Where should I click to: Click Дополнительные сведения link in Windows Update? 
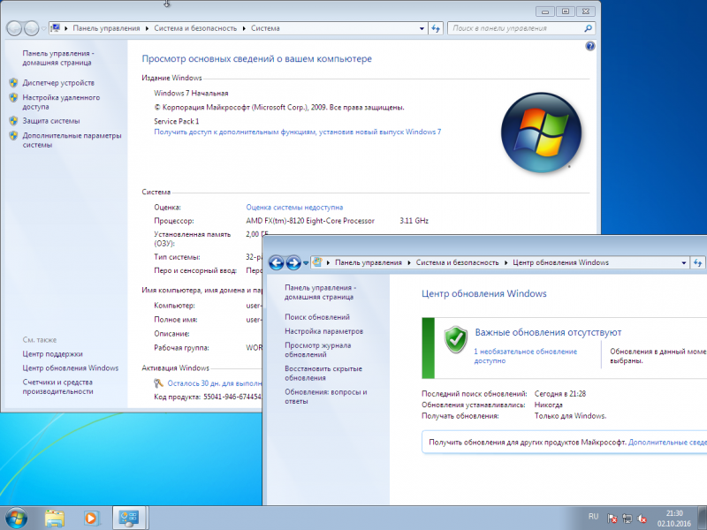(667, 443)
